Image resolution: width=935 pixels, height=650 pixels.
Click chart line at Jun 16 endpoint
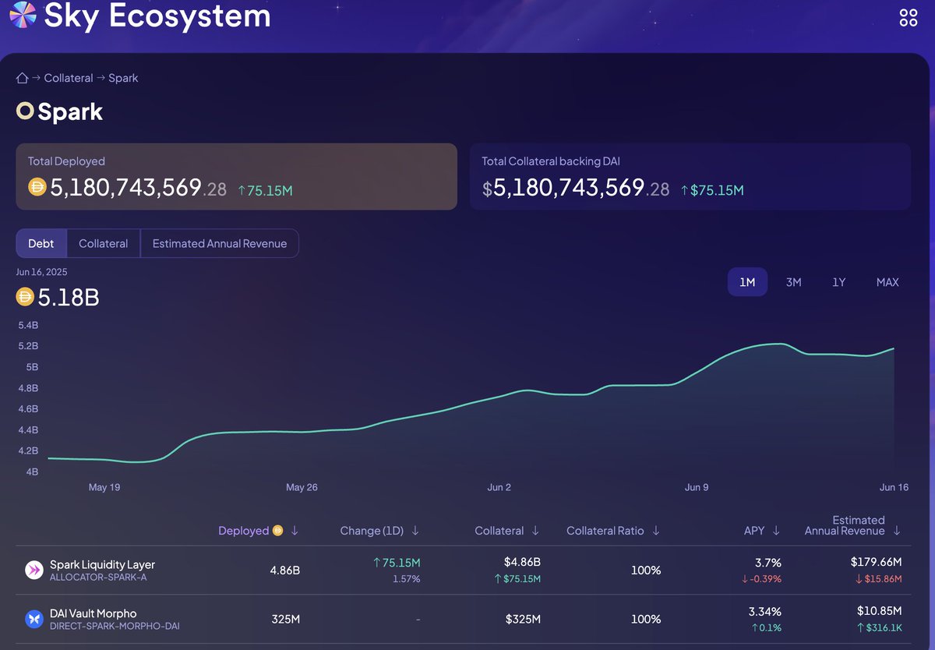pyautogui.click(x=894, y=348)
